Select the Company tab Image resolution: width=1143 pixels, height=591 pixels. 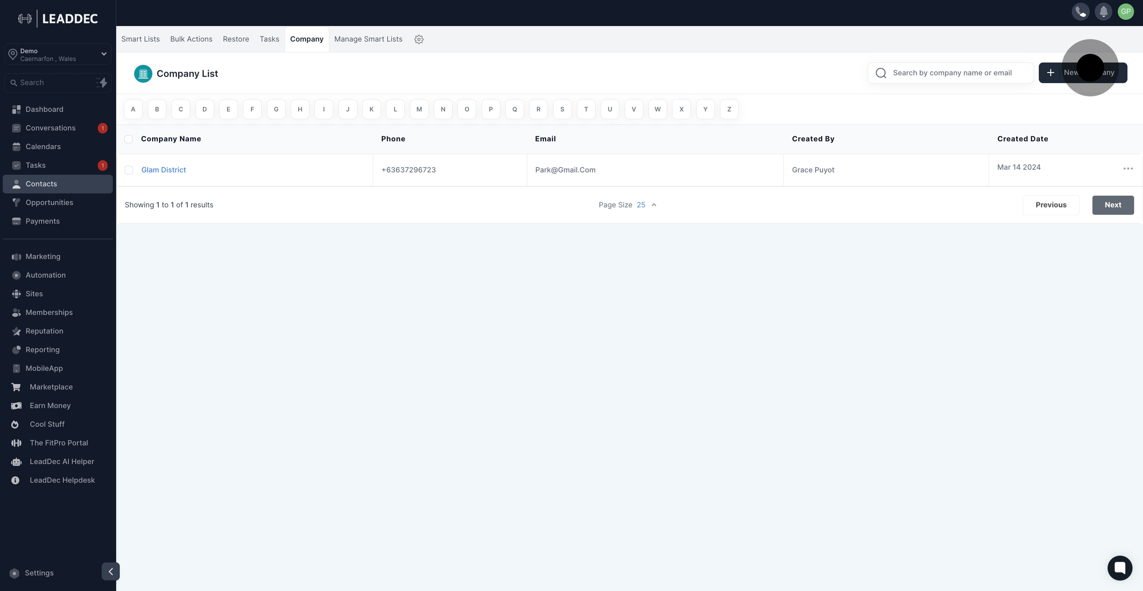[307, 39]
